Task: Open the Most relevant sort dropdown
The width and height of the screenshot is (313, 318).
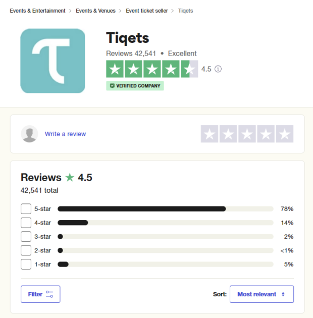Action: [262, 294]
